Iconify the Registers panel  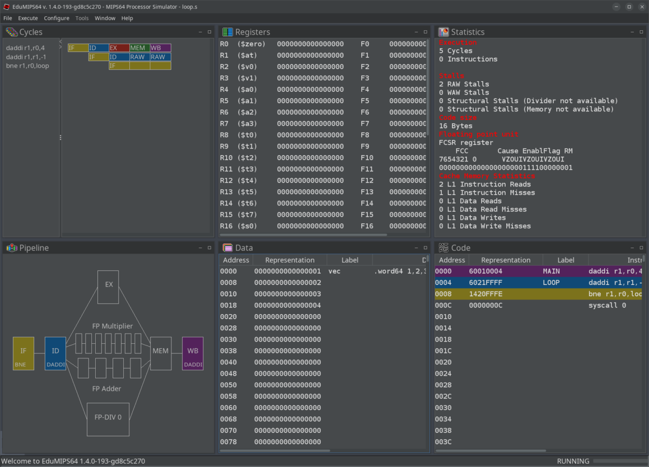[x=416, y=32]
